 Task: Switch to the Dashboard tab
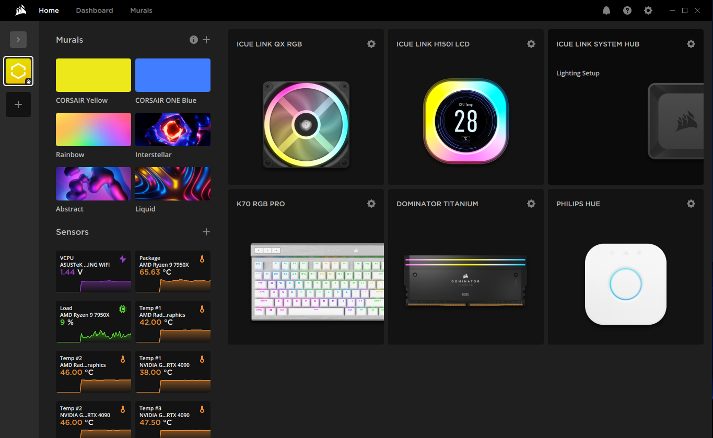[94, 10]
